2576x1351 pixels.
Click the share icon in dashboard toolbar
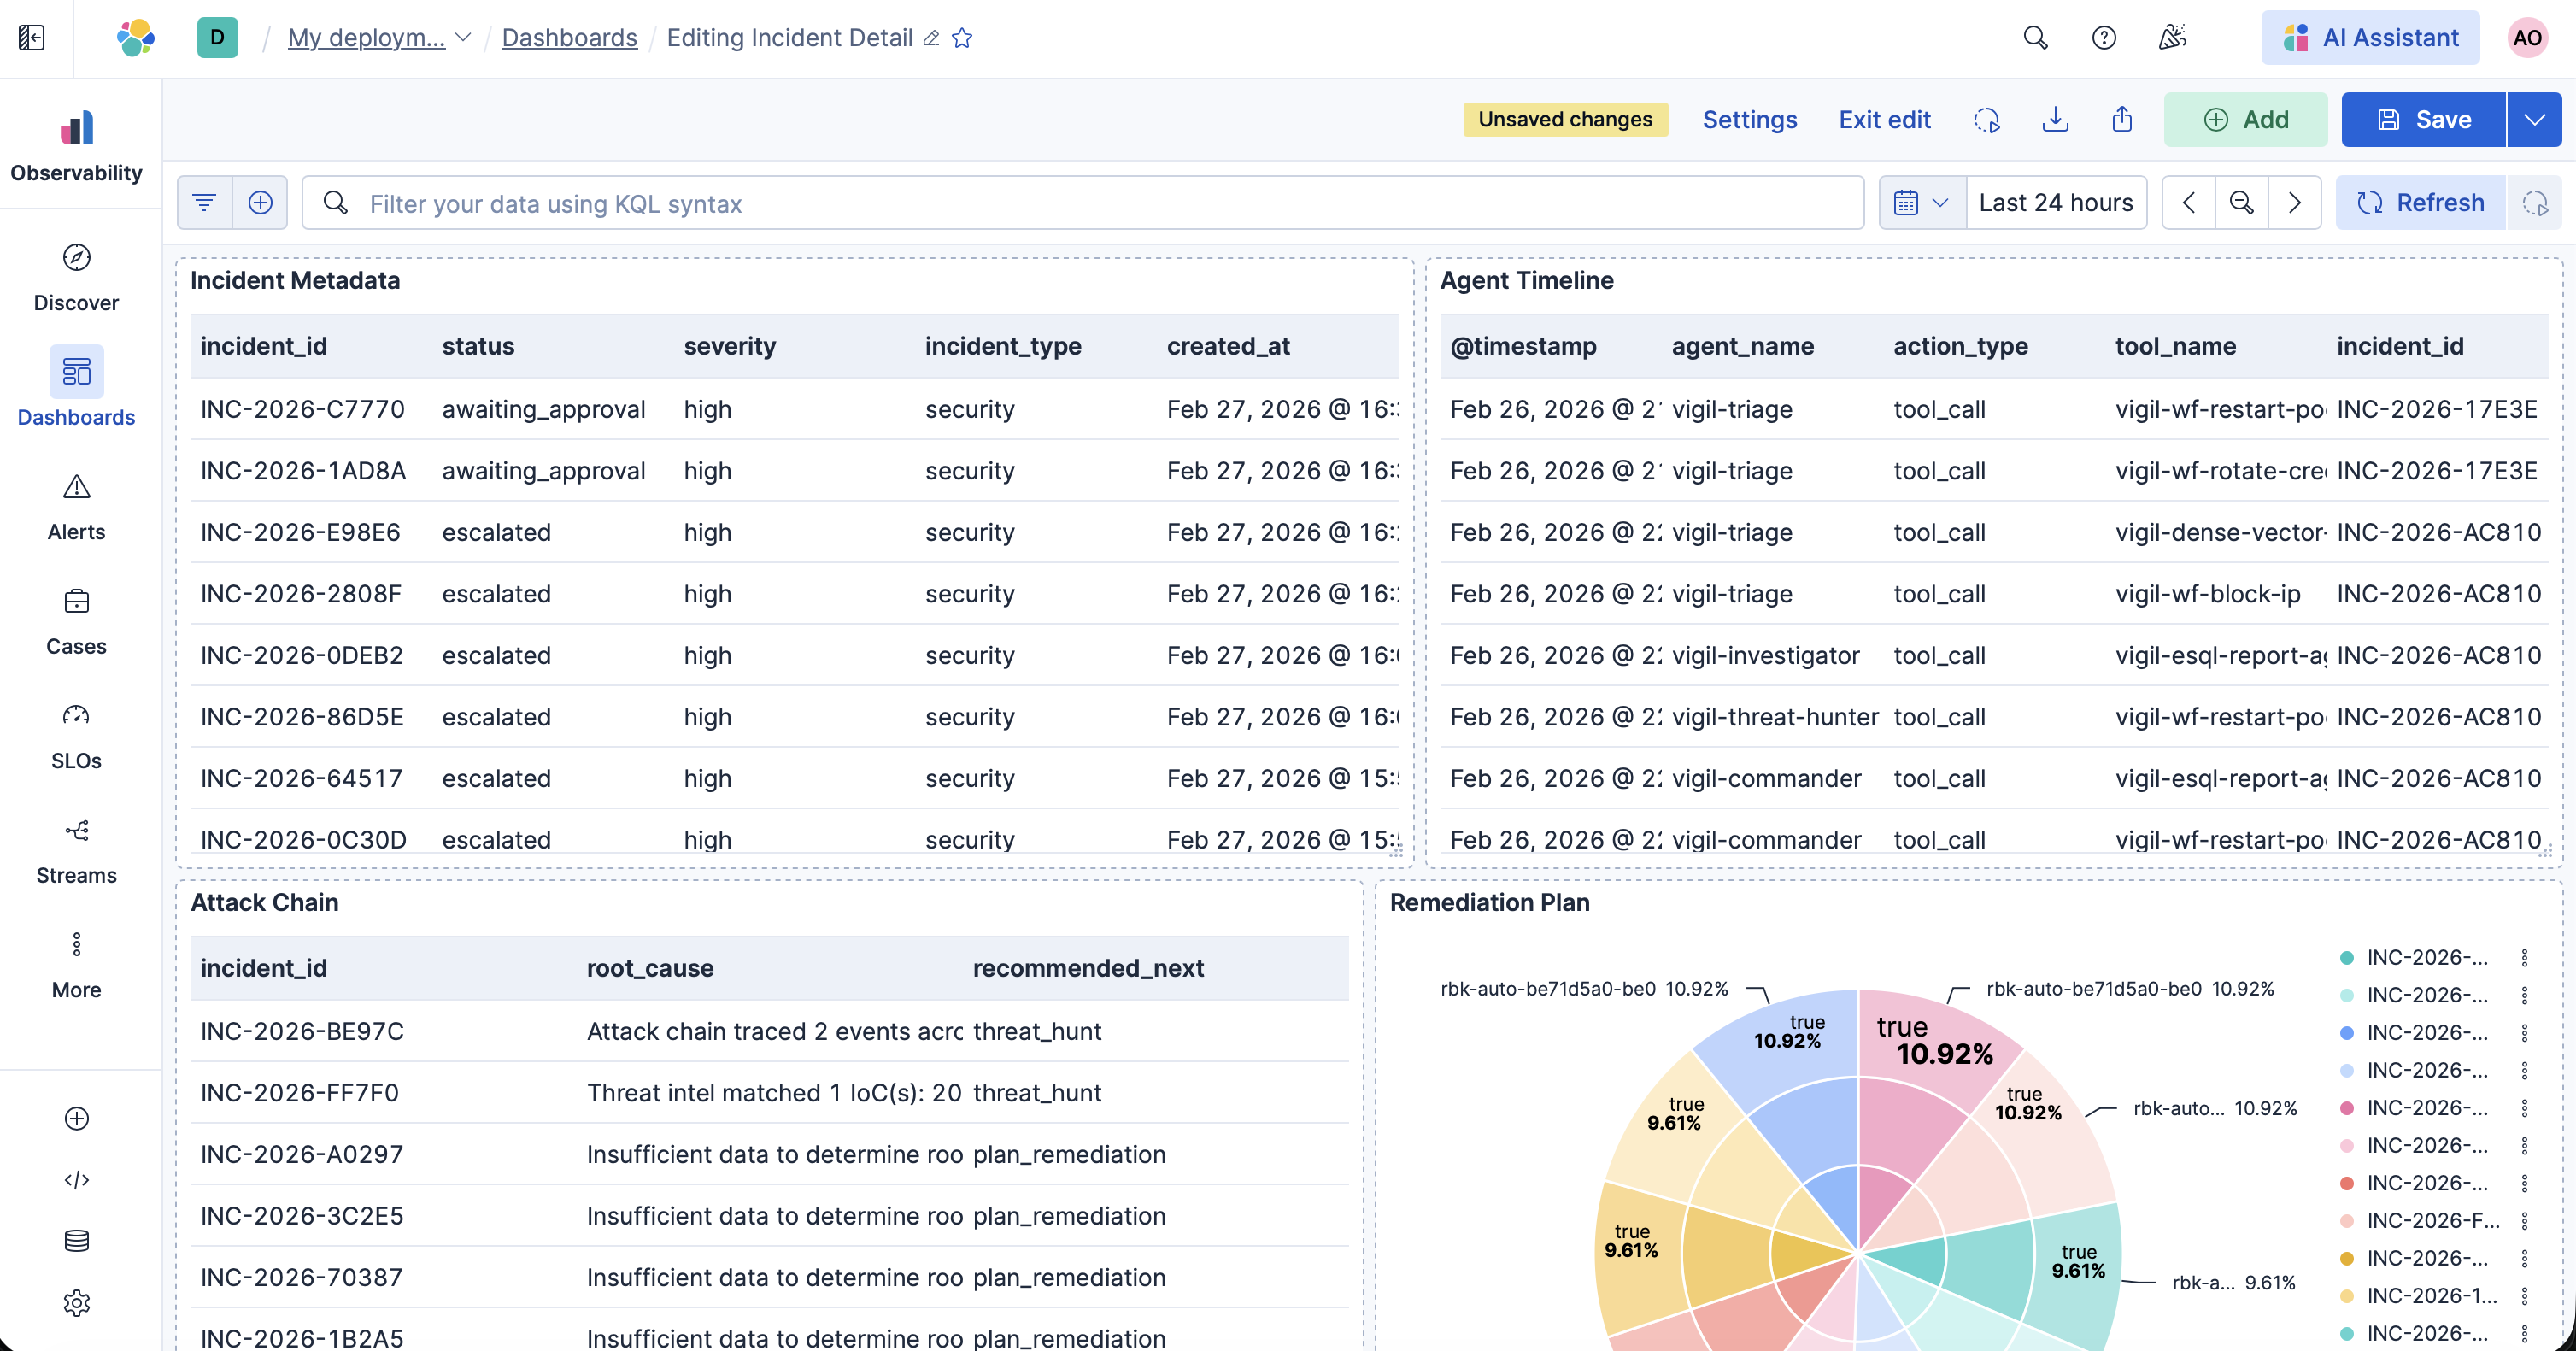pyautogui.click(x=2122, y=120)
